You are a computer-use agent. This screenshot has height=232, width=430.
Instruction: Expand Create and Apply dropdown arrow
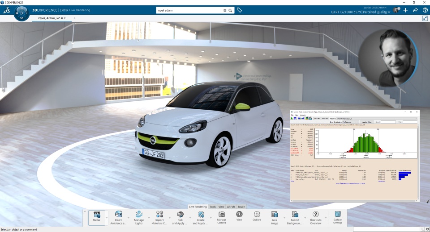point(211,218)
